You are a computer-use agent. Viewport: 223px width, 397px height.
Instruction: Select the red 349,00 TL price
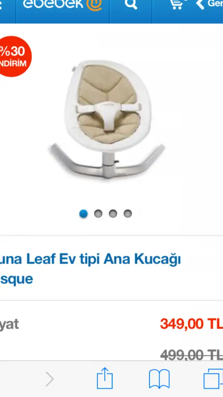pos(192,324)
